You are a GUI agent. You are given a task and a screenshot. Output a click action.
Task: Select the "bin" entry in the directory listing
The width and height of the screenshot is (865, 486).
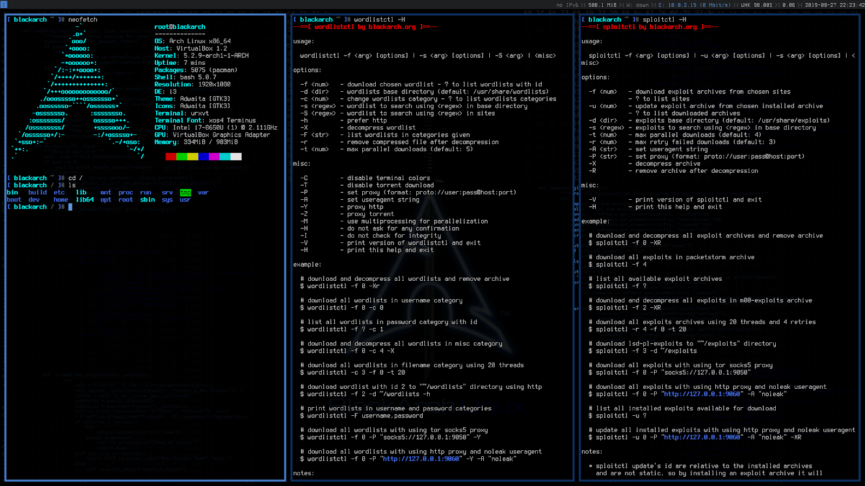12,192
